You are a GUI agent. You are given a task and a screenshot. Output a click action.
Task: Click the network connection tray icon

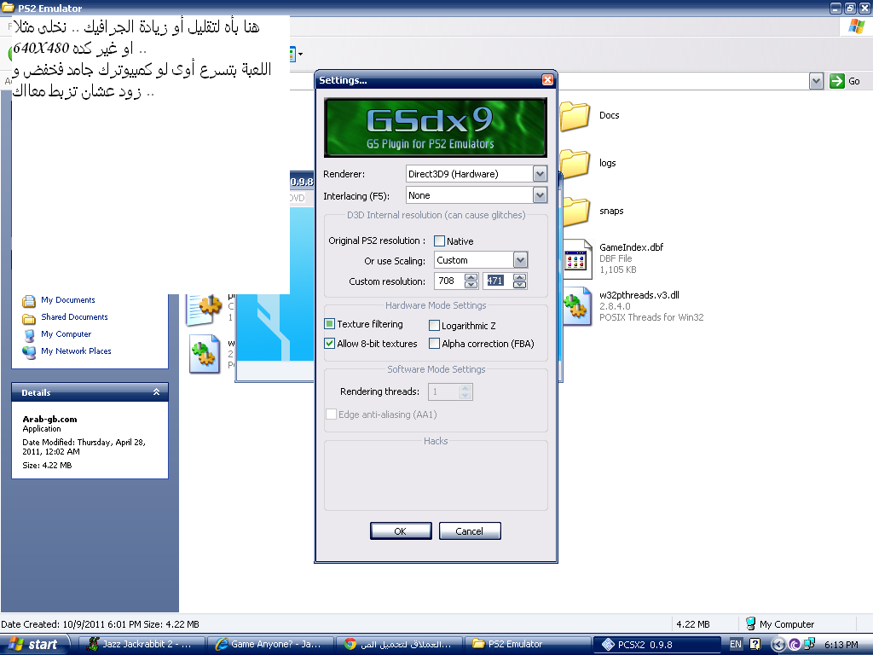point(809,645)
